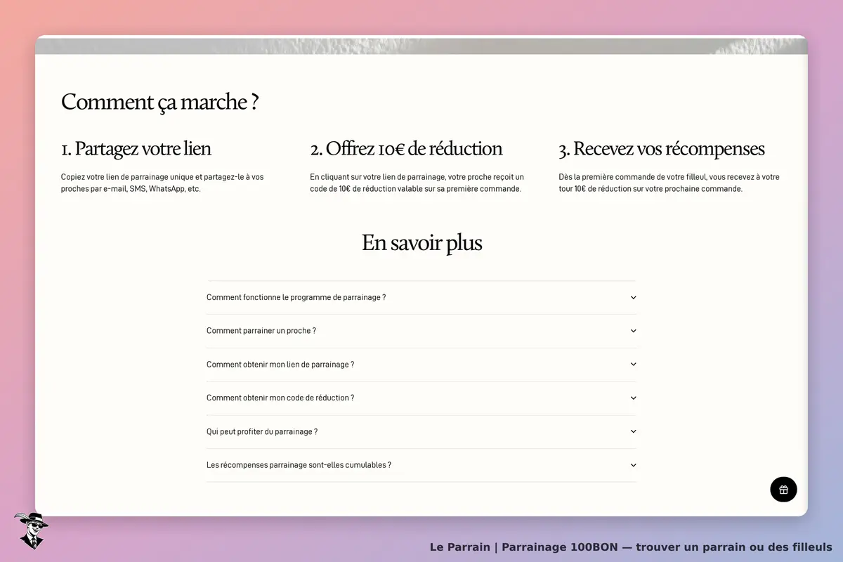The image size is (843, 562).
Task: Expand 'Comment obtenir mon lien de parrainage ?' chevron
Action: [x=633, y=365]
